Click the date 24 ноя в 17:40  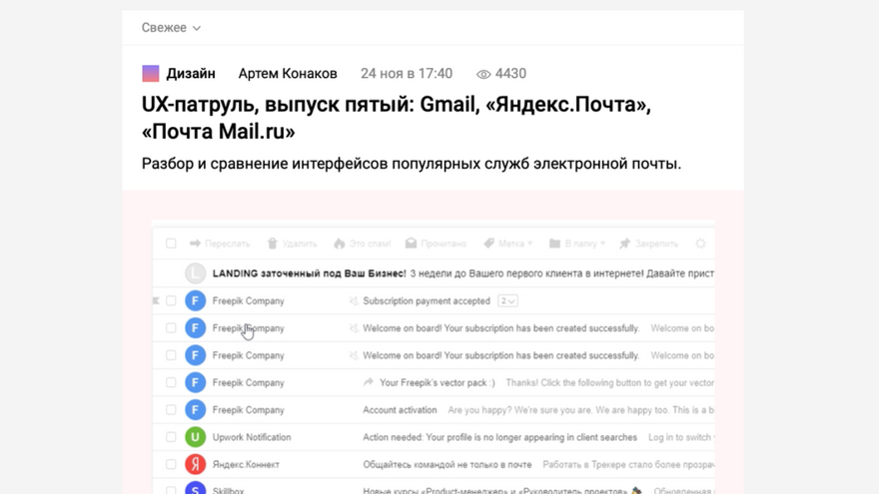click(x=407, y=74)
